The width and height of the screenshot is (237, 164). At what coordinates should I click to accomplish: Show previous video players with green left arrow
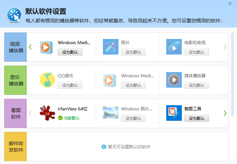[30, 47]
